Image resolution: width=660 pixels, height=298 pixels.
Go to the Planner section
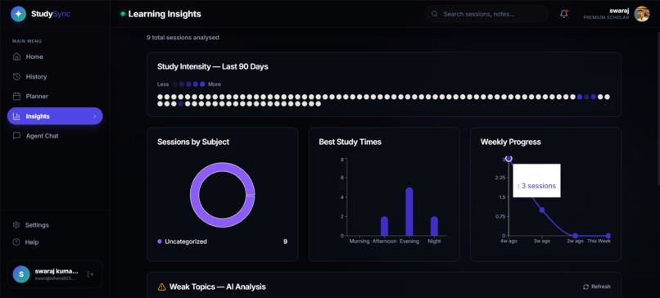55,97
